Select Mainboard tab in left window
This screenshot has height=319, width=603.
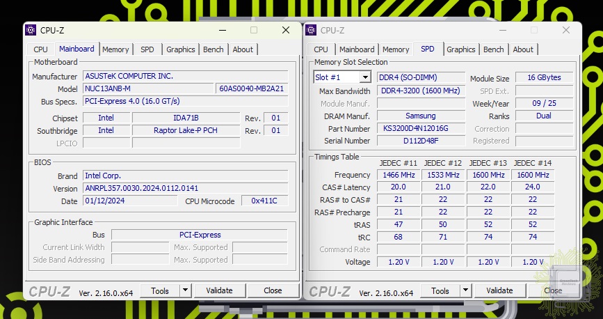[x=77, y=49]
